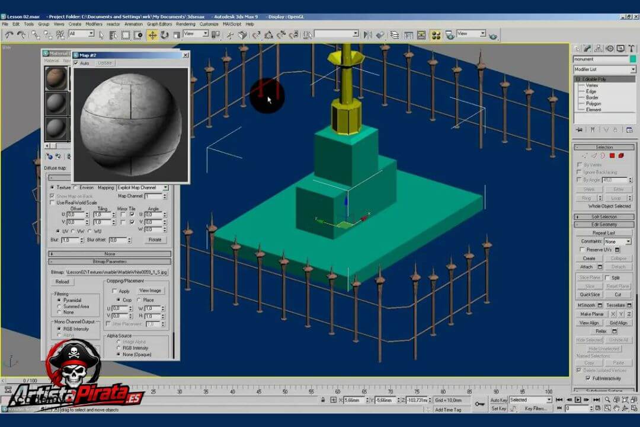Activate the Select Object arrow tool
This screenshot has width=640, height=427.
point(102,35)
